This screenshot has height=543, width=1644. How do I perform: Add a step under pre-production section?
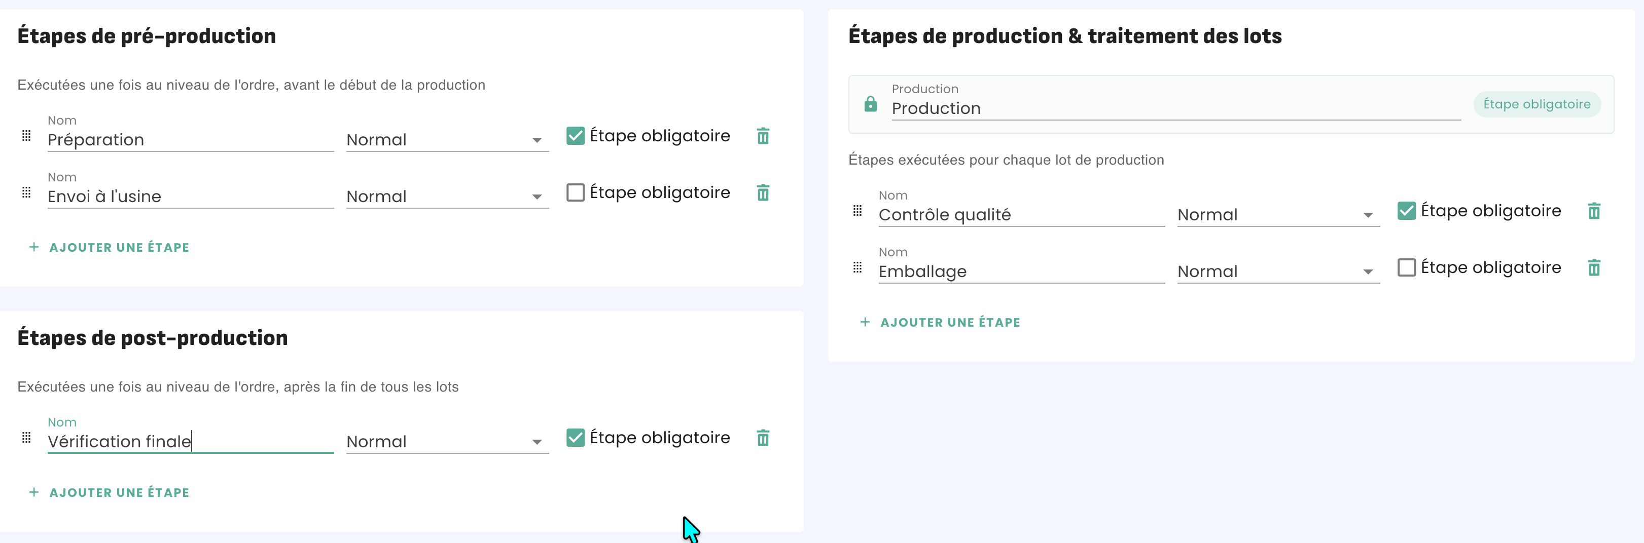pyautogui.click(x=110, y=248)
